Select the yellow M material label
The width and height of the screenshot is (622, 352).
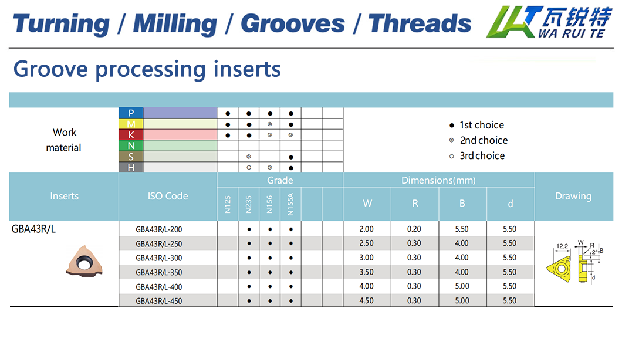[131, 124]
